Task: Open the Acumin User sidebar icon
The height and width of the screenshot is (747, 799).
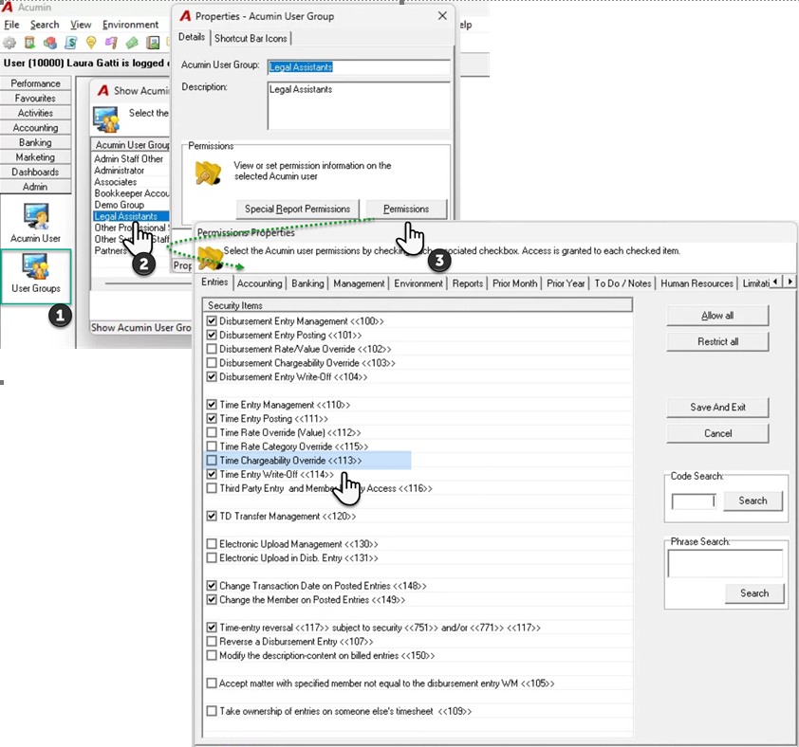Action: [x=36, y=223]
